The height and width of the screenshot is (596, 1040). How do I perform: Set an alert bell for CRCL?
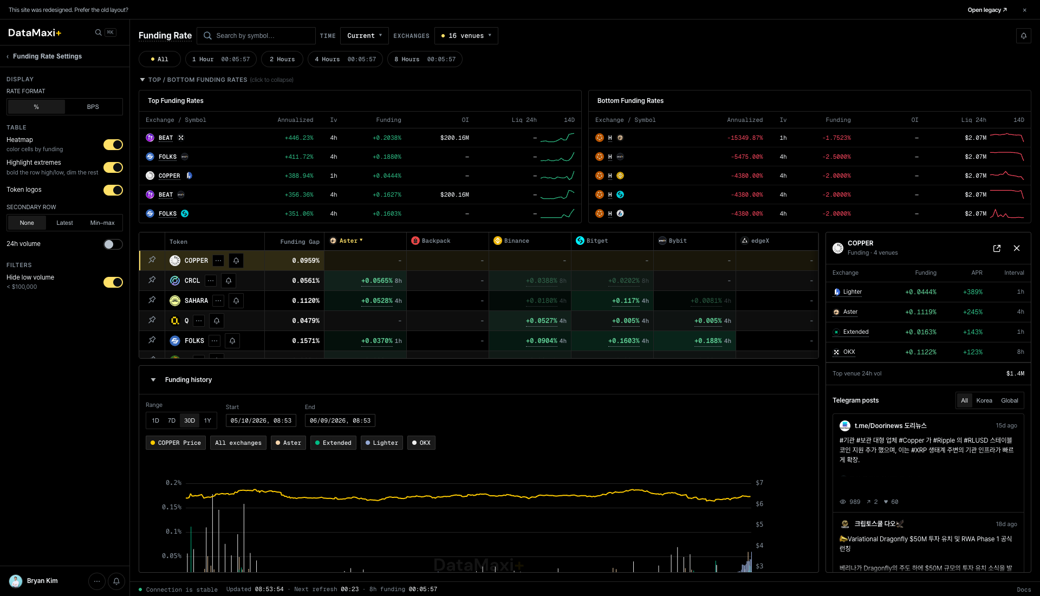[x=229, y=281]
